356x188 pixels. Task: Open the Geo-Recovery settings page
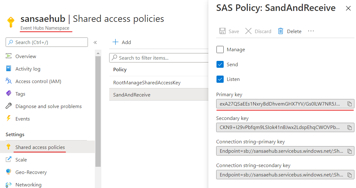[x=31, y=172]
